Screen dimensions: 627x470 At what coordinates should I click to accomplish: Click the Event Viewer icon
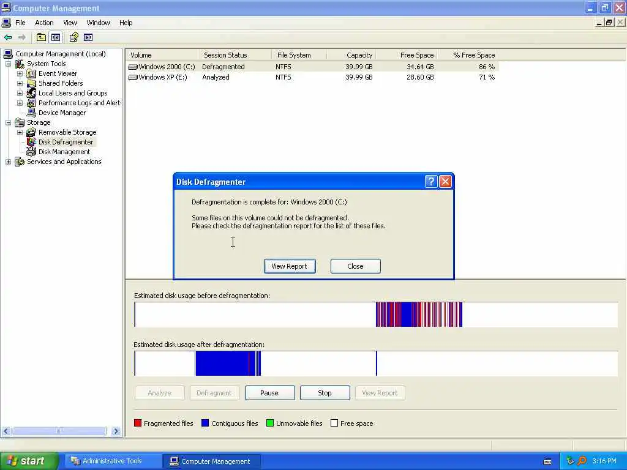[x=31, y=73]
